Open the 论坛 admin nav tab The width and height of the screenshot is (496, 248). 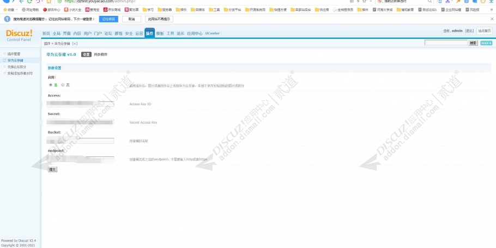pyautogui.click(x=108, y=33)
